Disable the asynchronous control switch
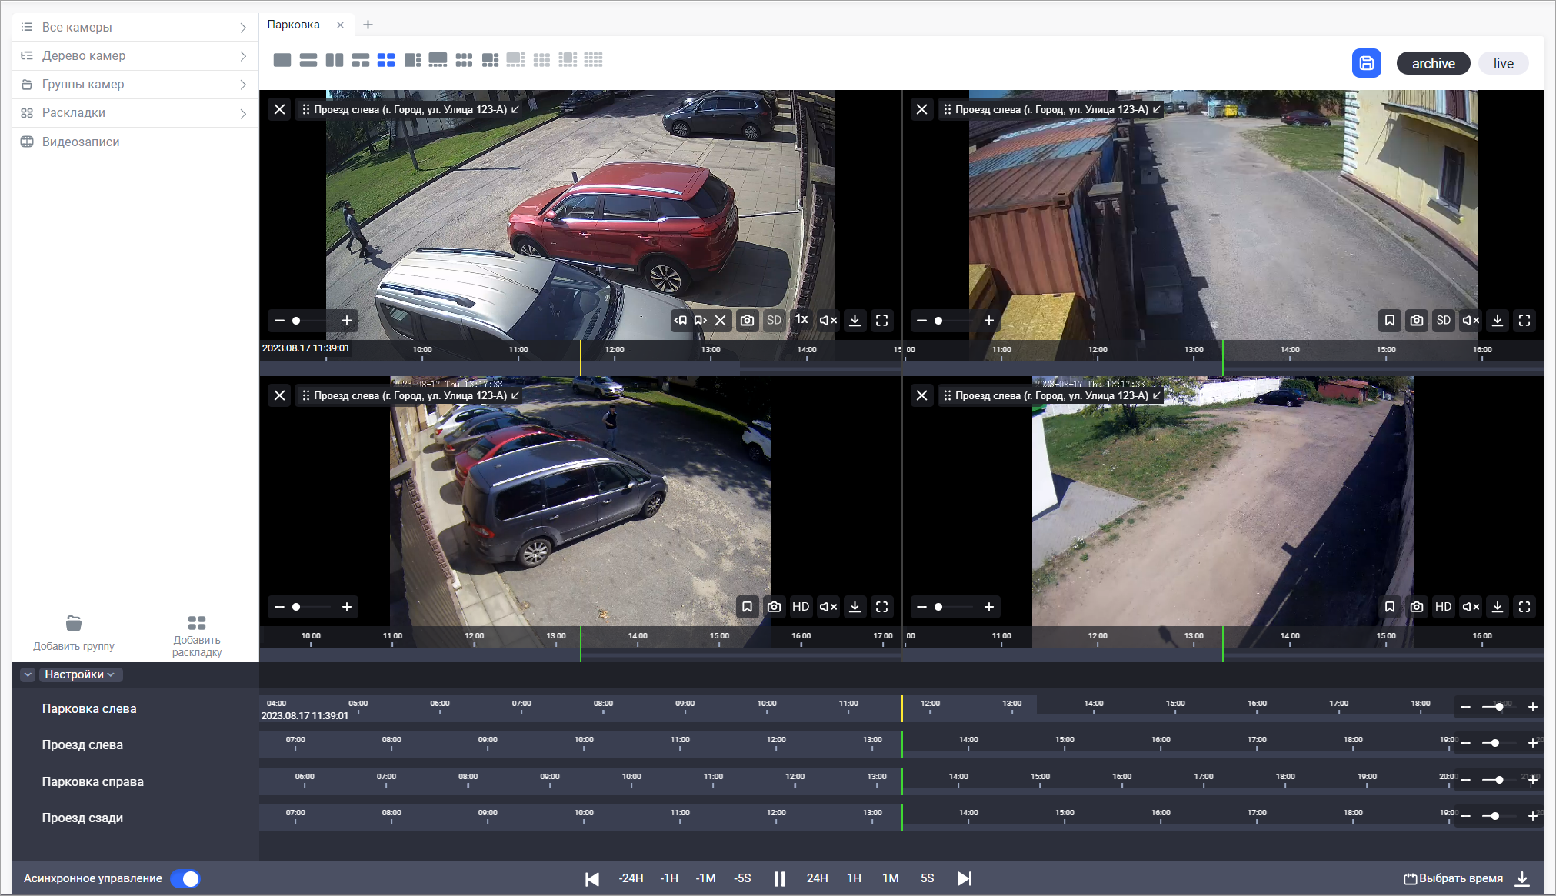The image size is (1556, 896). pos(185,878)
